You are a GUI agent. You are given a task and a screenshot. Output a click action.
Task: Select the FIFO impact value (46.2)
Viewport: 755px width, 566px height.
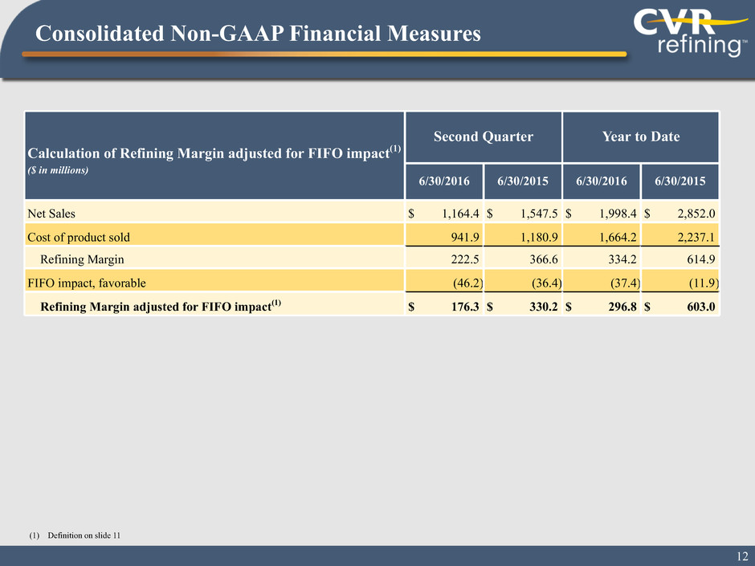[x=460, y=282]
